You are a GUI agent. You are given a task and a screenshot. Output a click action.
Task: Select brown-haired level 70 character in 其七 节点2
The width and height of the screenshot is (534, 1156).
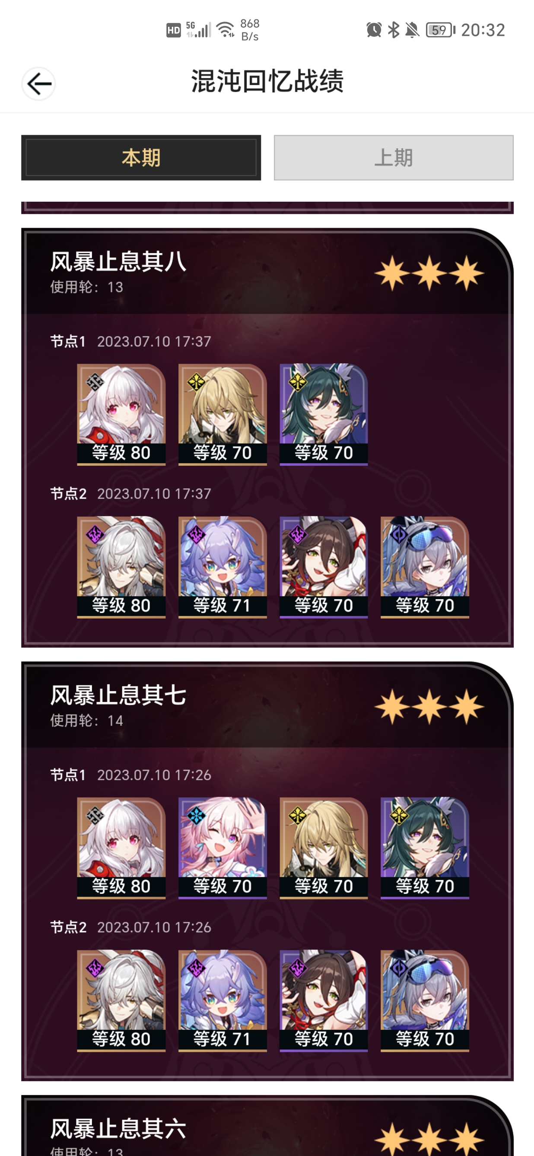click(324, 1000)
